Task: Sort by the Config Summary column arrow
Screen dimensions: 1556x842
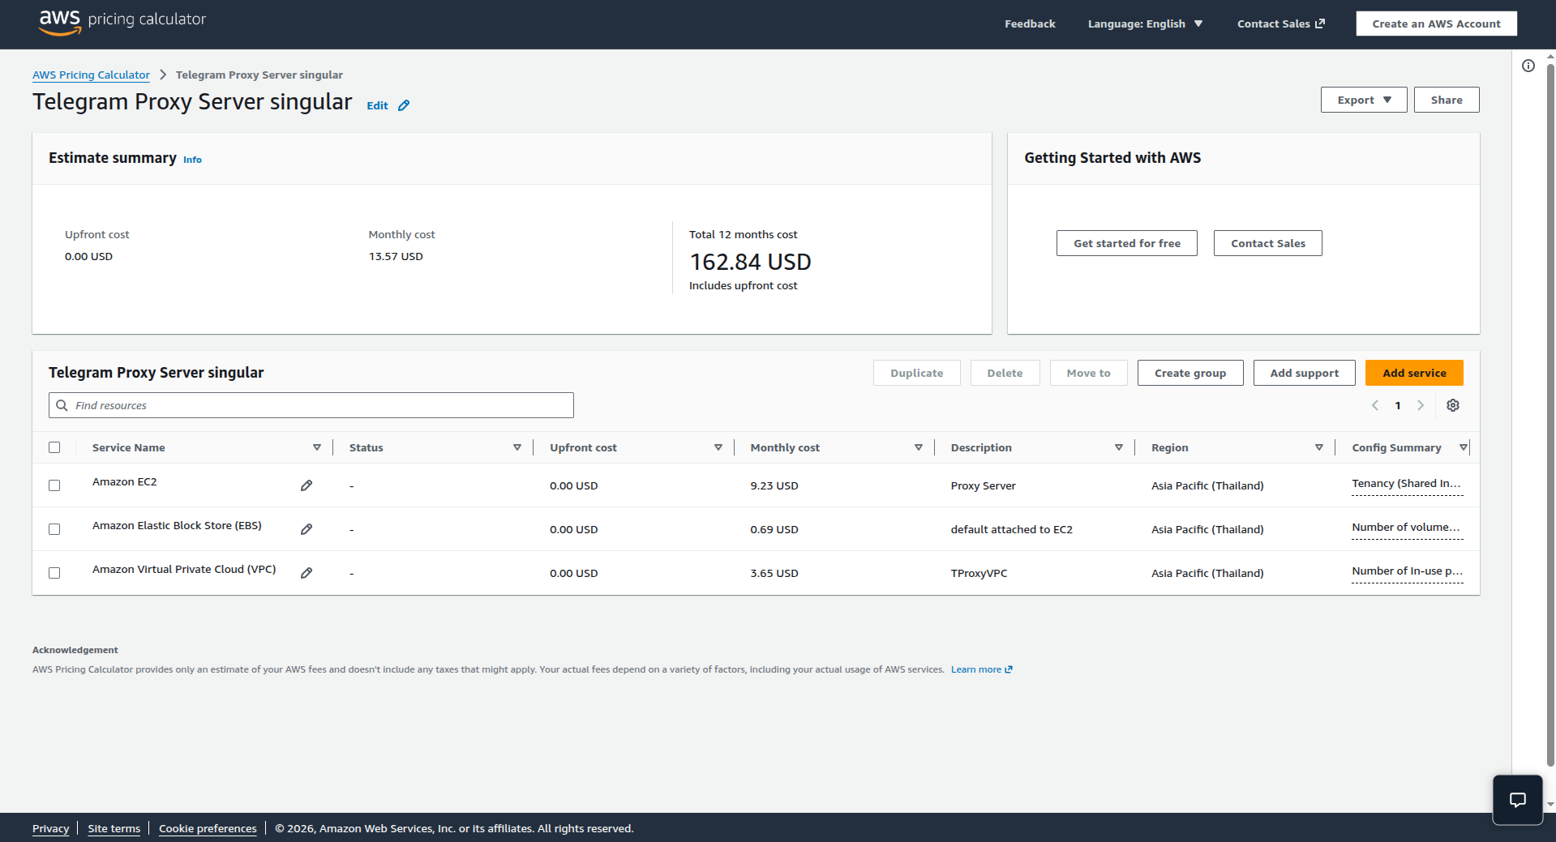Action: [x=1464, y=447]
